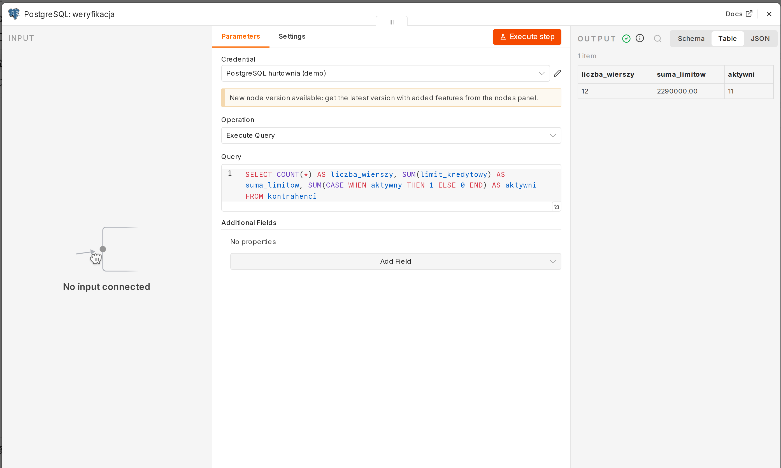The image size is (781, 468).
Task: Switch to the Parameters tab
Action: 240,36
